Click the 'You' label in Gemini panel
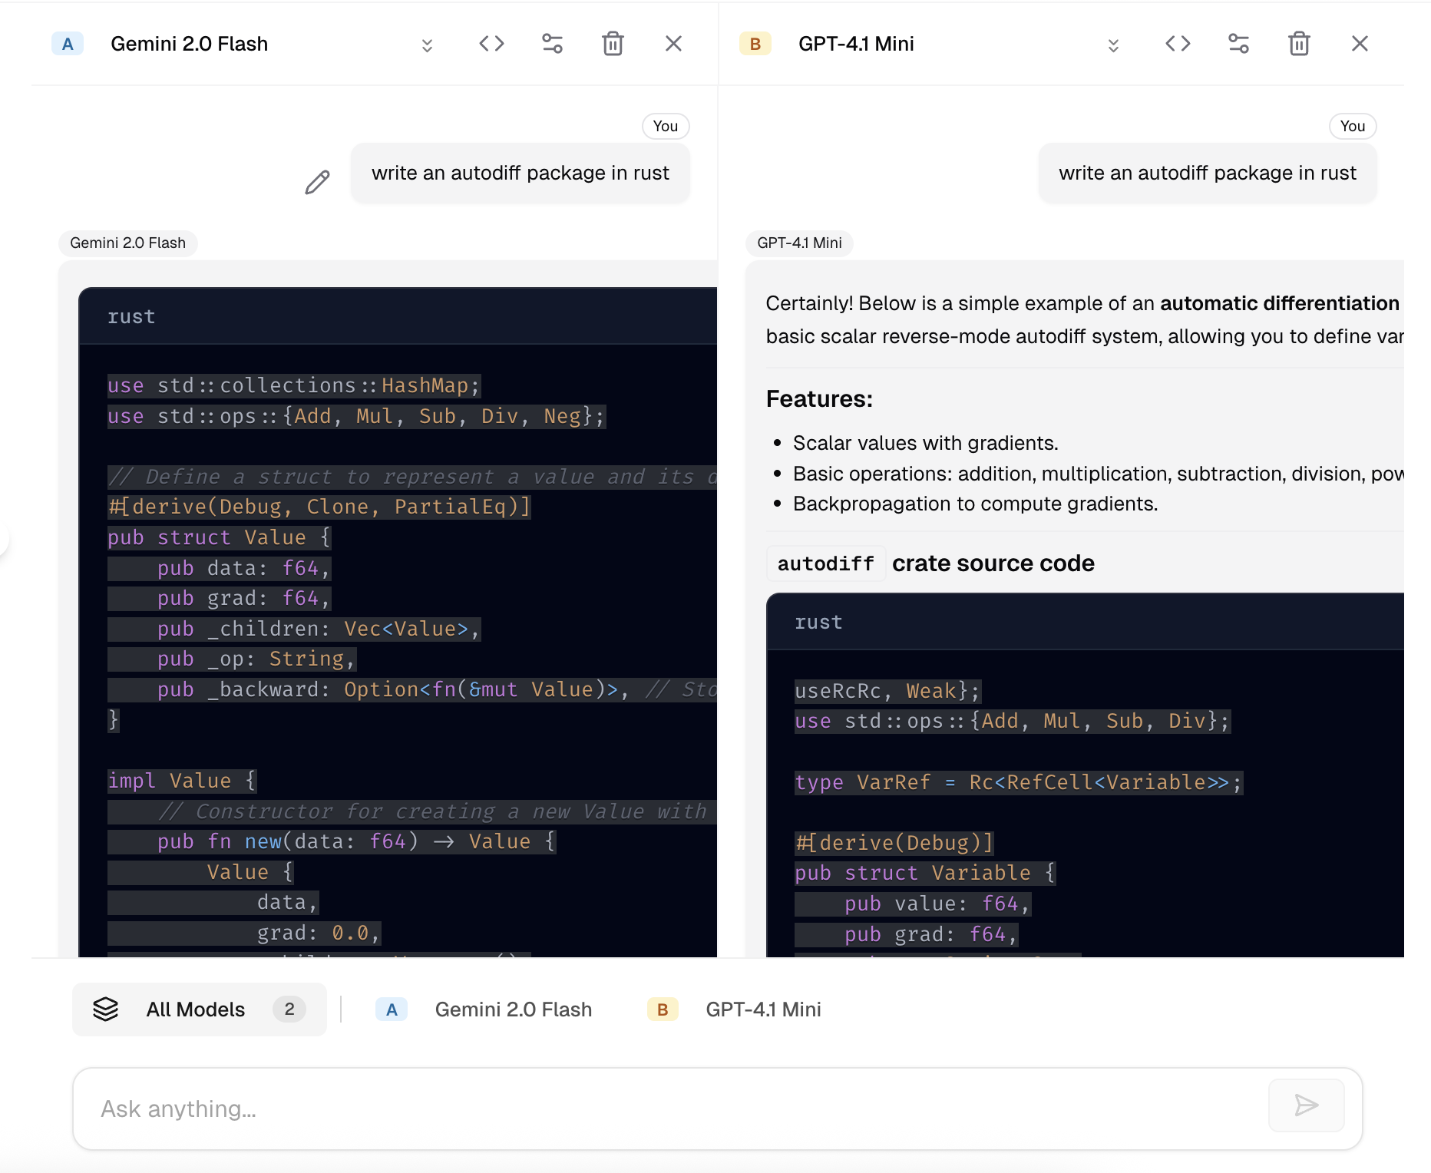Viewport: 1431px width, 1173px height. (x=665, y=126)
